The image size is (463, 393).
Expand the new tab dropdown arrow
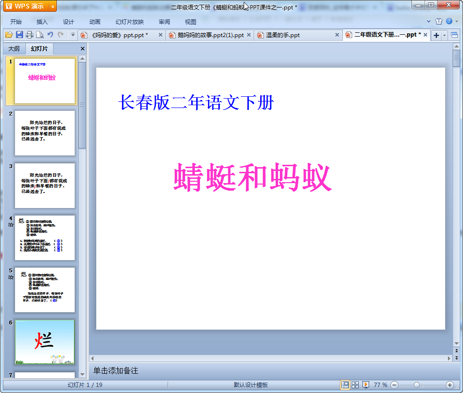click(444, 35)
